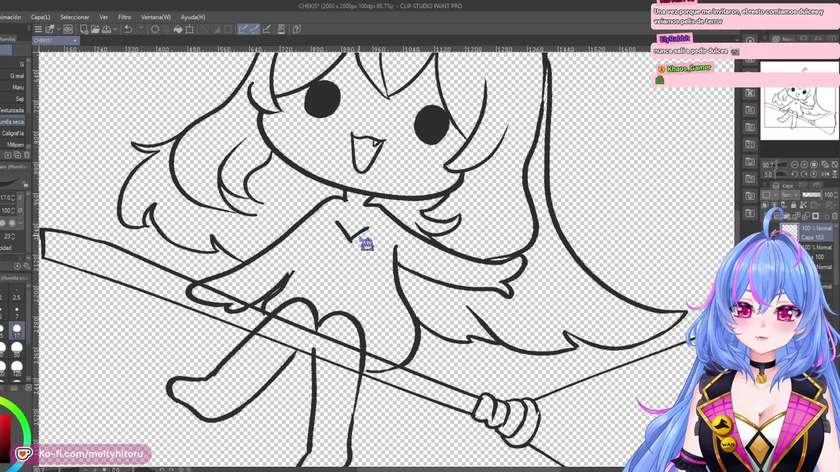The height and width of the screenshot is (472, 840).
Task: Create a new canvas from command bar
Action: 84,29
